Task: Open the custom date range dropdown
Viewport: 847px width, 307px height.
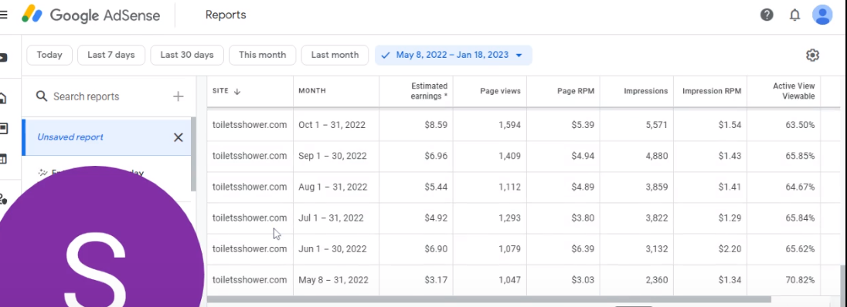Action: tap(453, 55)
